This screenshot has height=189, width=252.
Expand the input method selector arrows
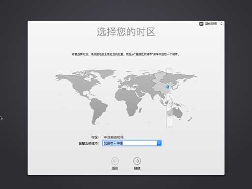pyautogui.click(x=221, y=24)
